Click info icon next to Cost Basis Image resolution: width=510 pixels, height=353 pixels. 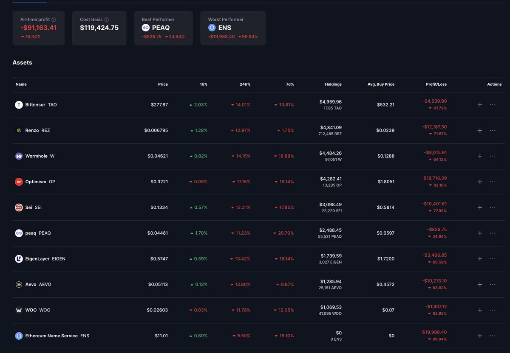point(106,20)
